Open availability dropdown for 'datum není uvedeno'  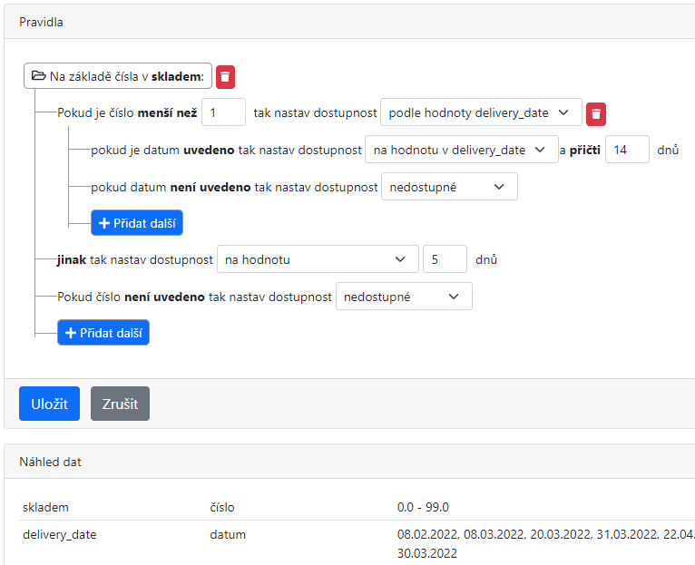pos(448,187)
